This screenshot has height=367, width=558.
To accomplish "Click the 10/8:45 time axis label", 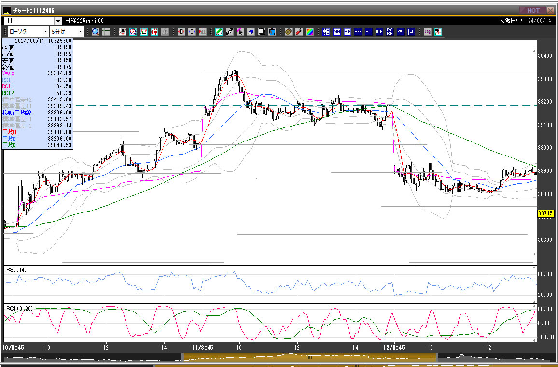I will (14, 347).
